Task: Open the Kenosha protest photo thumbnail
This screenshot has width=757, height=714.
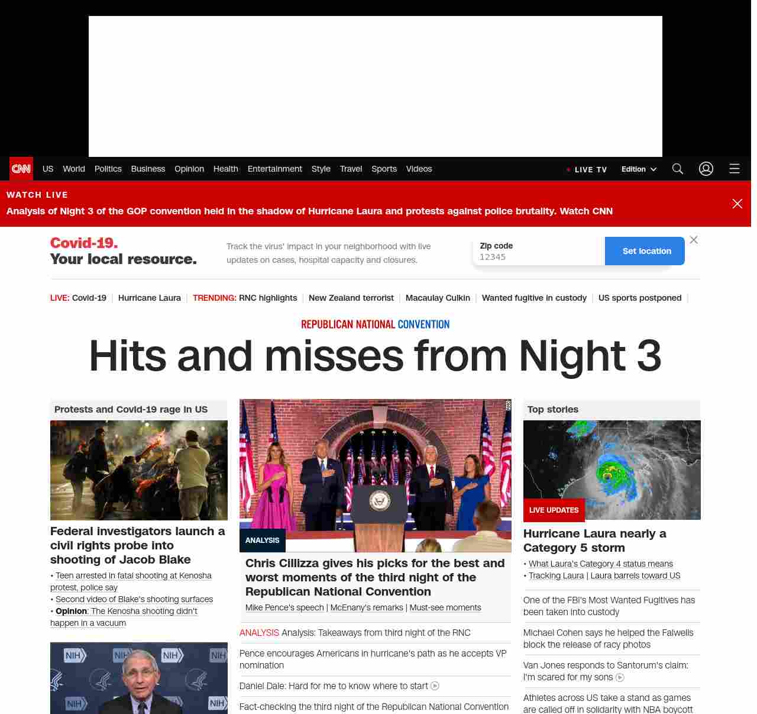Action: click(139, 470)
